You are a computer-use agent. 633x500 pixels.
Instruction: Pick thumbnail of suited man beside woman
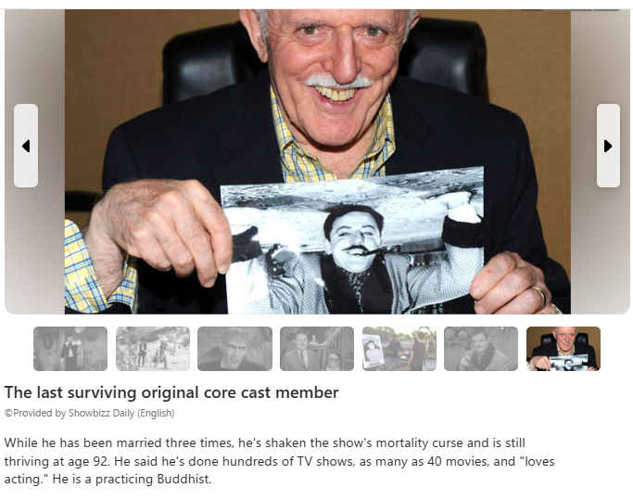[x=317, y=349]
